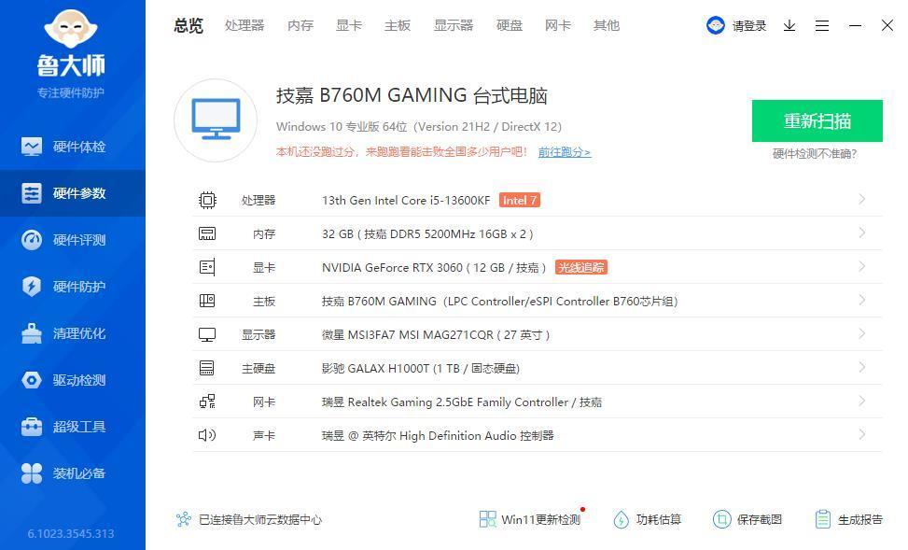Open Win11更新检测 tool
The image size is (908, 550).
[530, 519]
